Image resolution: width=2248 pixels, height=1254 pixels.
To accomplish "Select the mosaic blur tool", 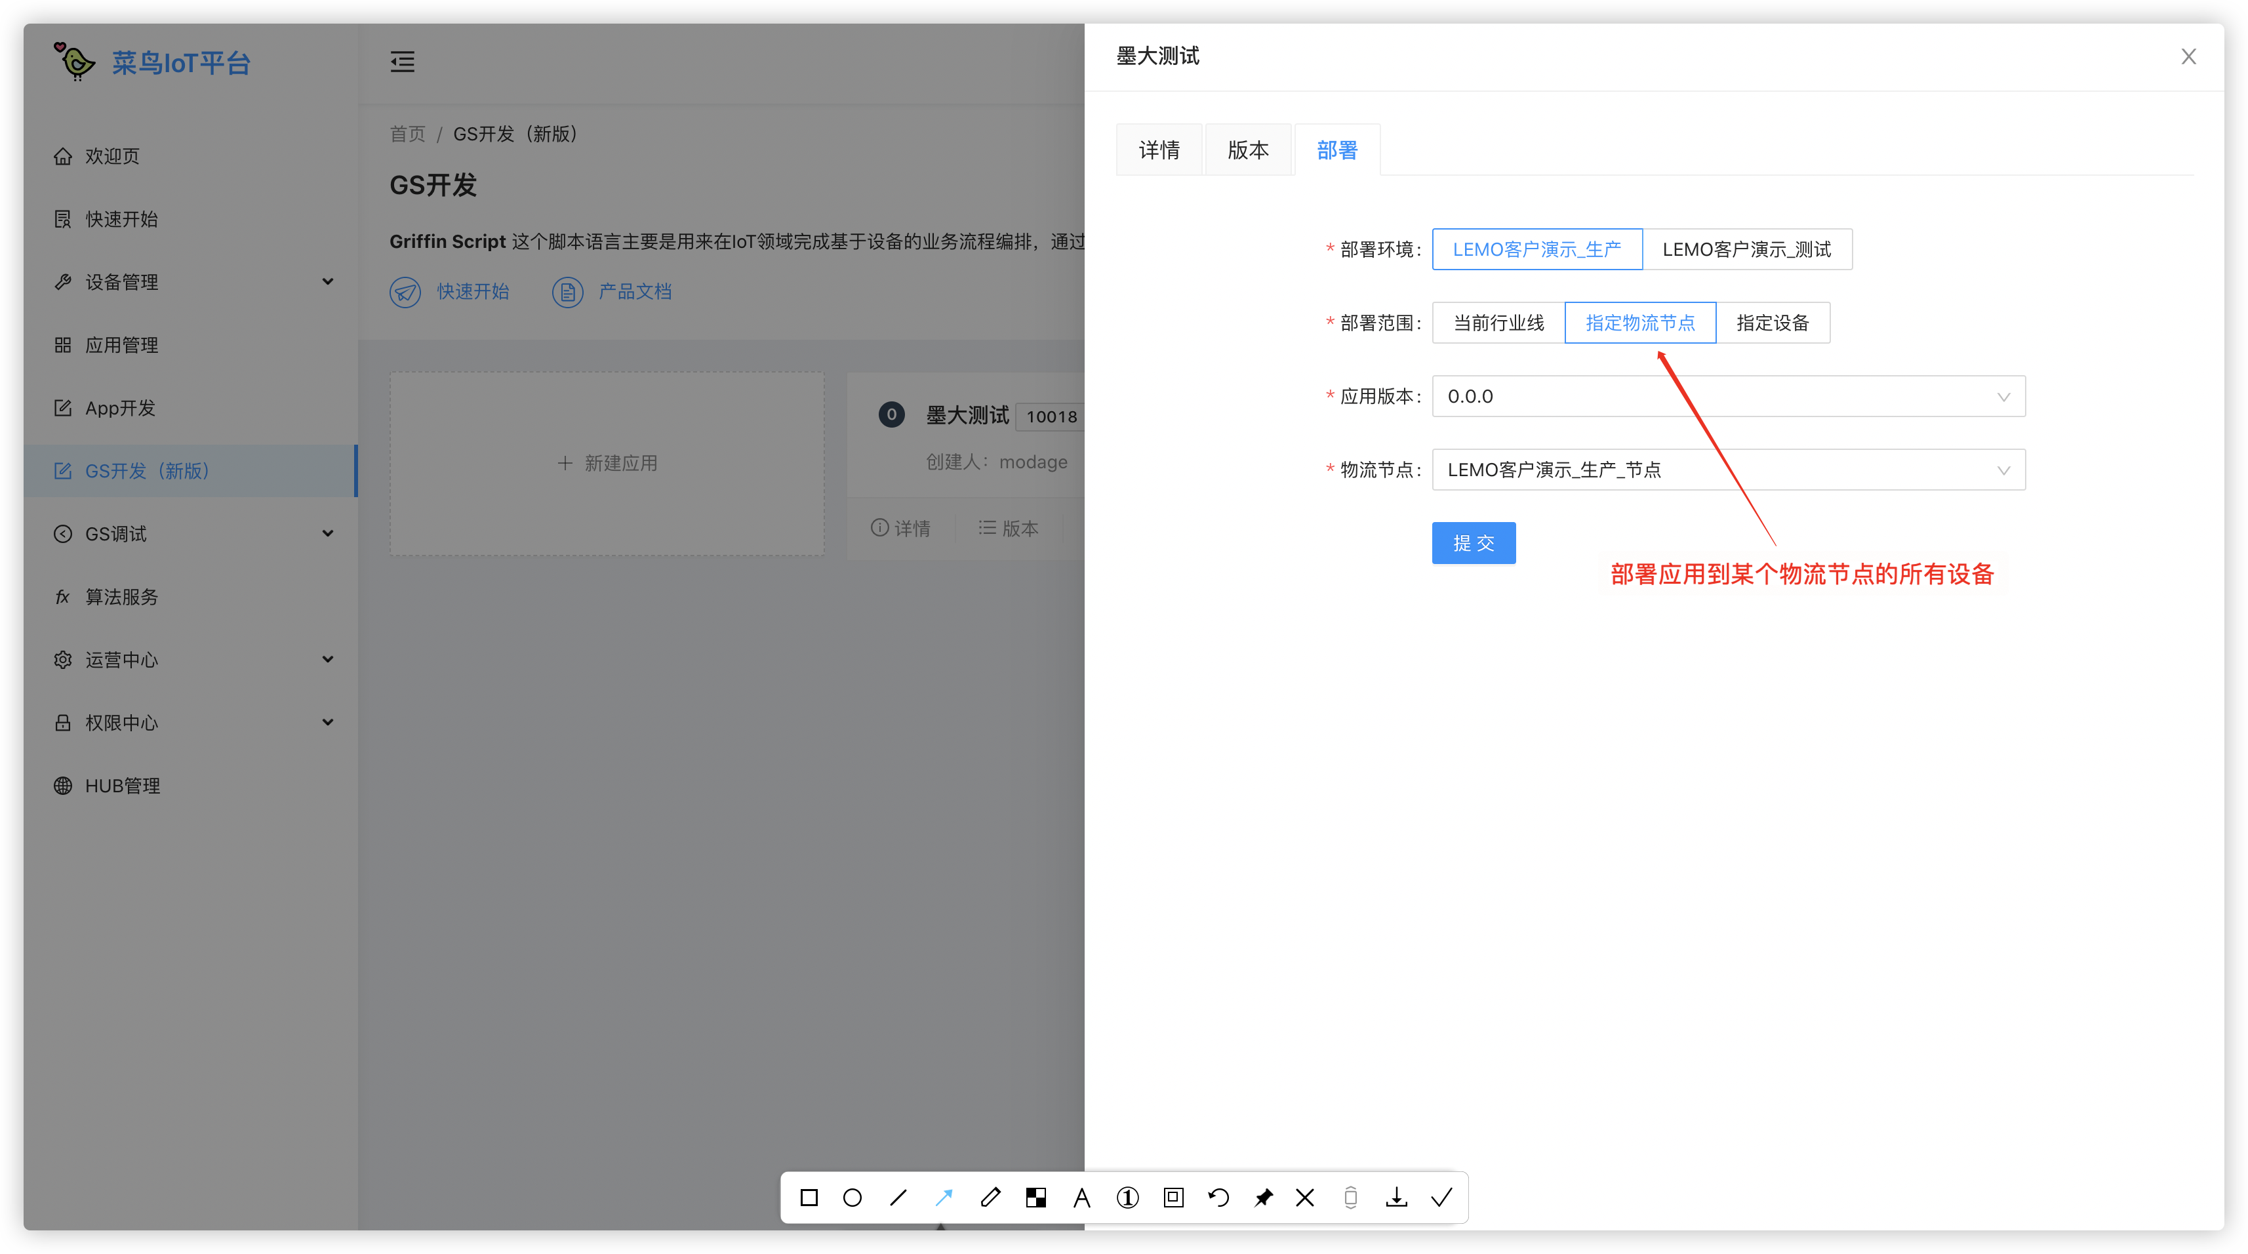I will point(1036,1198).
